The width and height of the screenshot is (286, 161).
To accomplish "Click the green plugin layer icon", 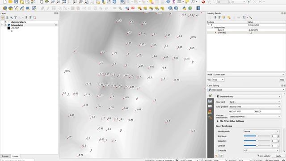I will pyautogui.click(x=190, y=8).
